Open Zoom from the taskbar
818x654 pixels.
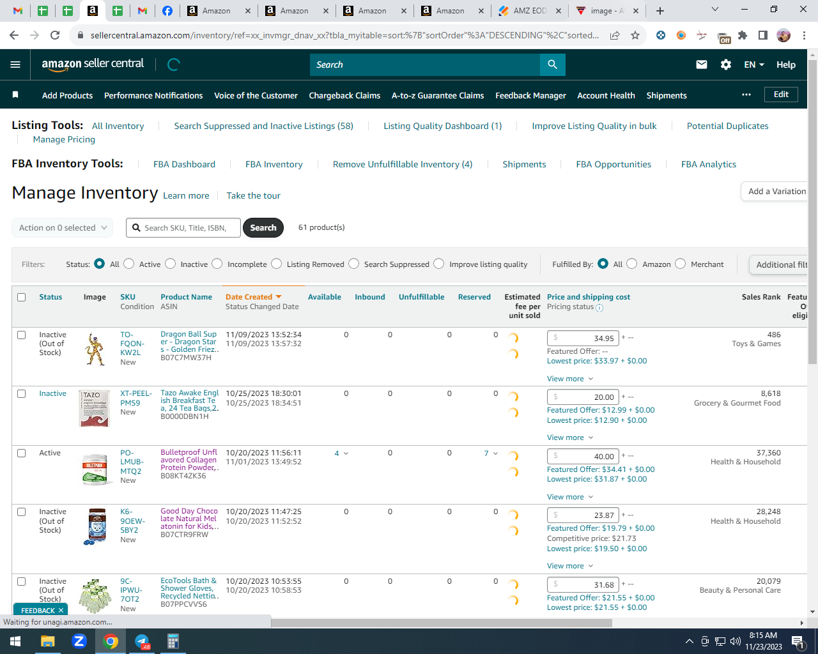pos(79,641)
